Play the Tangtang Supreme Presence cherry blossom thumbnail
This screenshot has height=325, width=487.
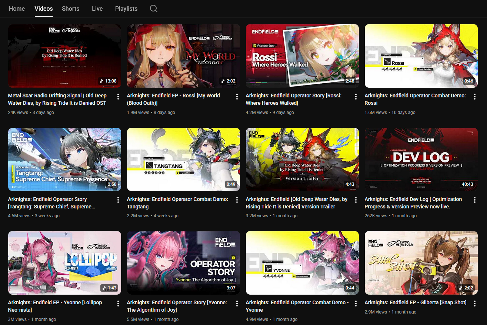(x=64, y=159)
